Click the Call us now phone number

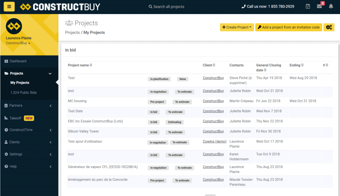[x=281, y=6]
